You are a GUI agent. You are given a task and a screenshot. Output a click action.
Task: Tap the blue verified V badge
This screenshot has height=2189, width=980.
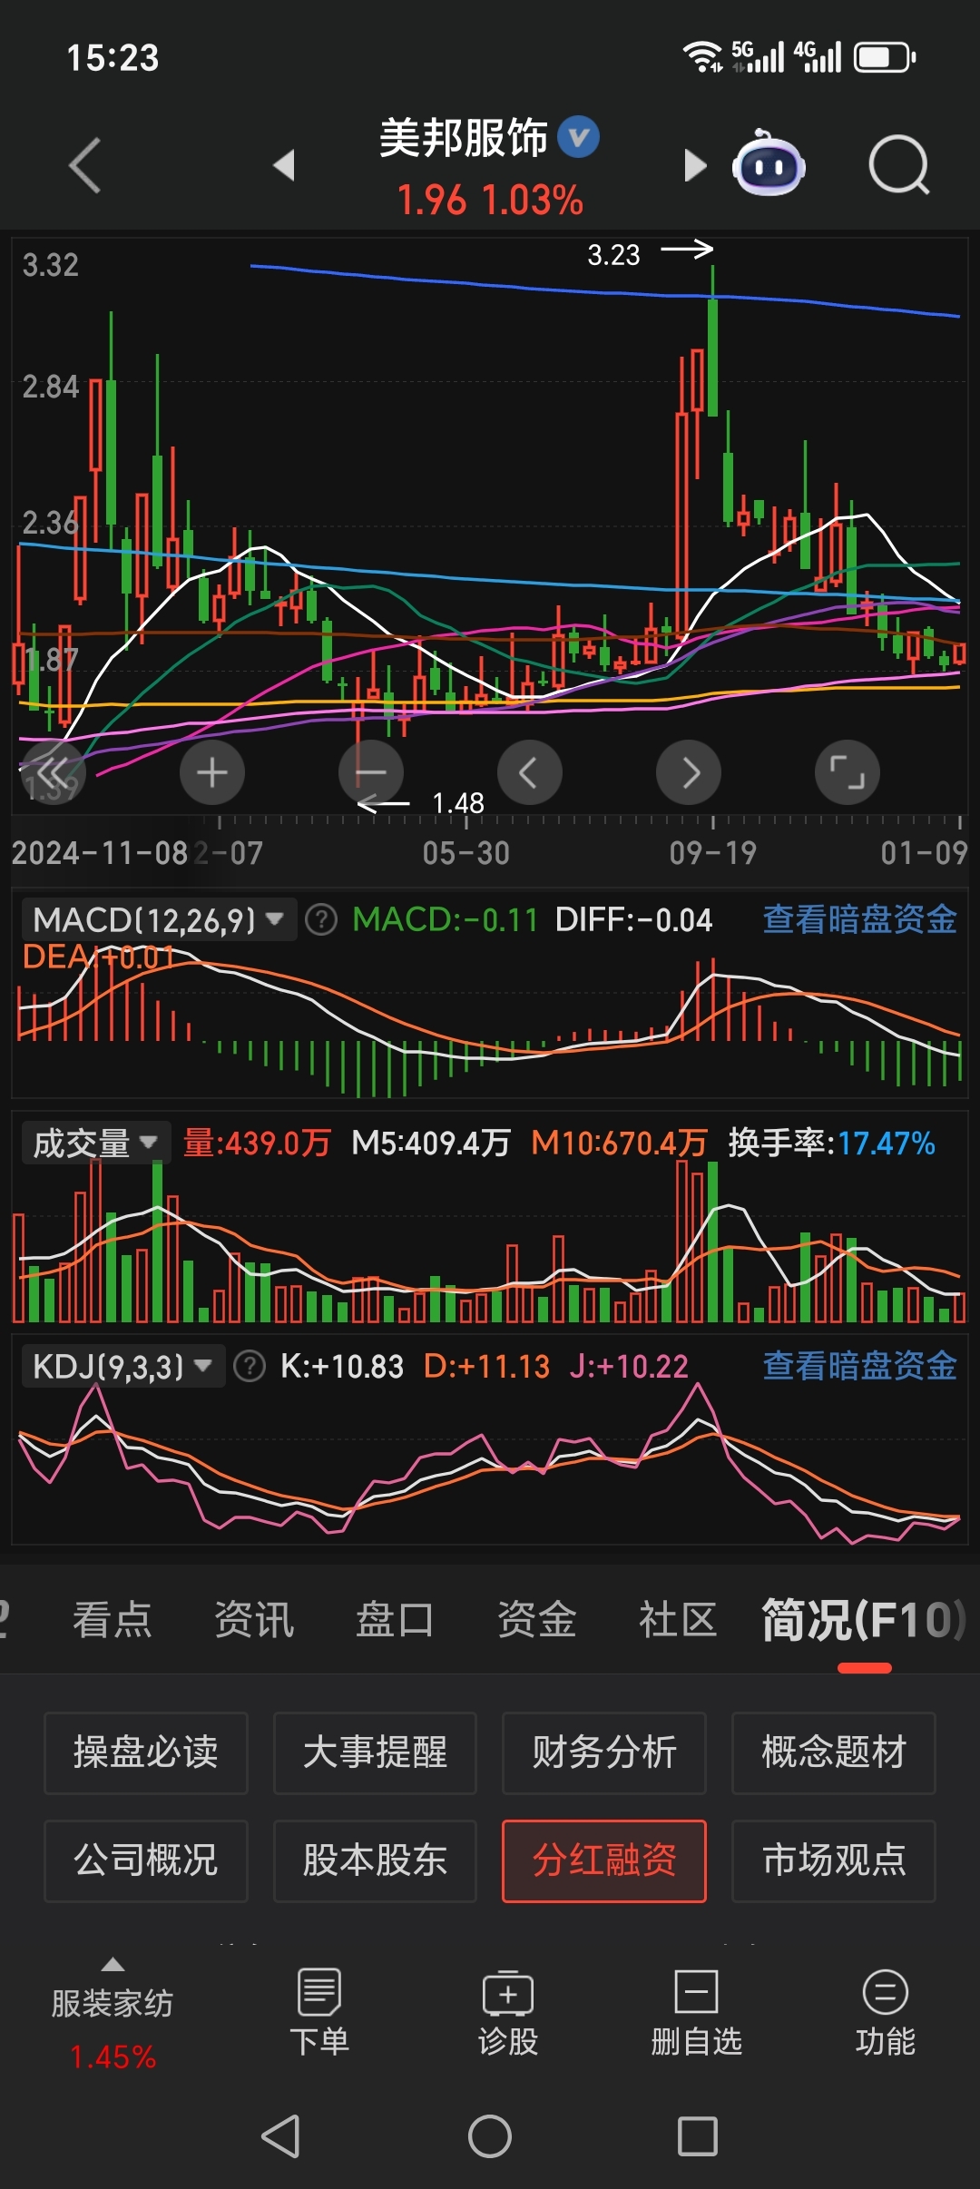[x=578, y=137]
